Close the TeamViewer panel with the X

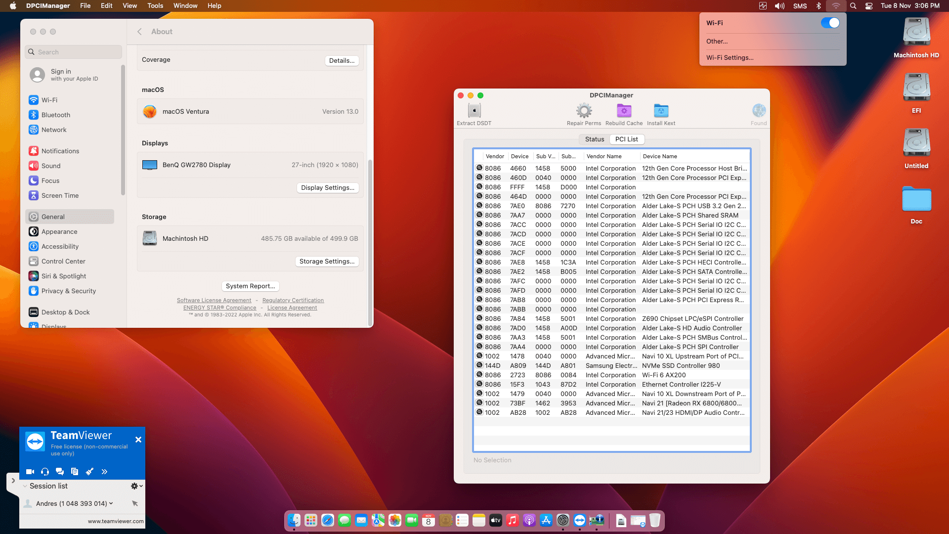point(138,440)
